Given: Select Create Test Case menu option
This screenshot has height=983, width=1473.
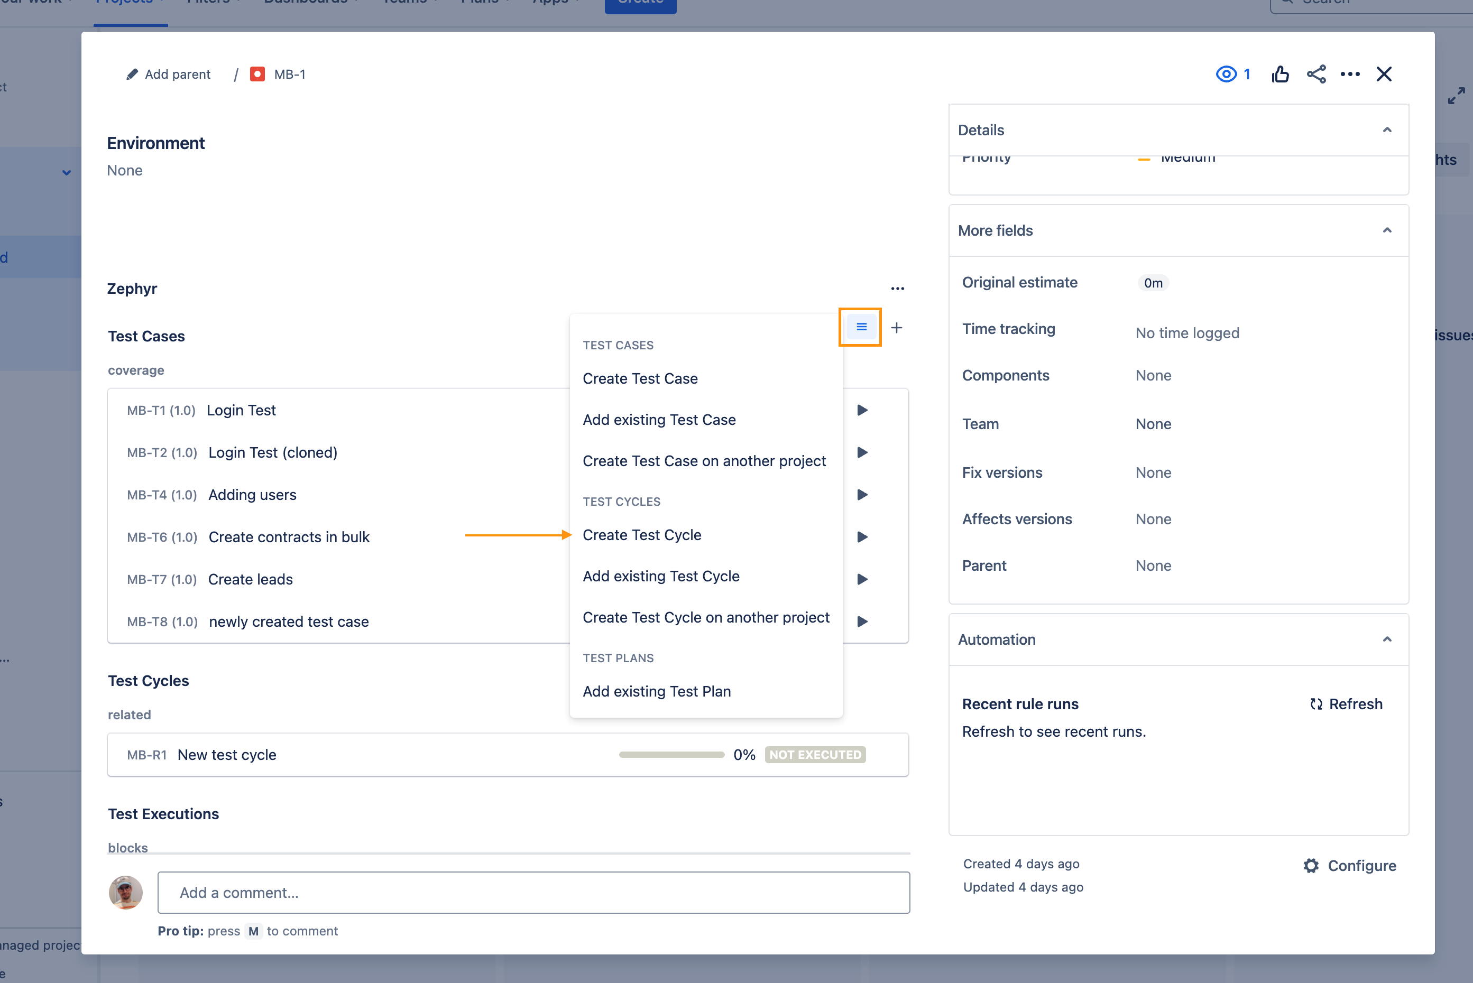Looking at the screenshot, I should [x=640, y=378].
